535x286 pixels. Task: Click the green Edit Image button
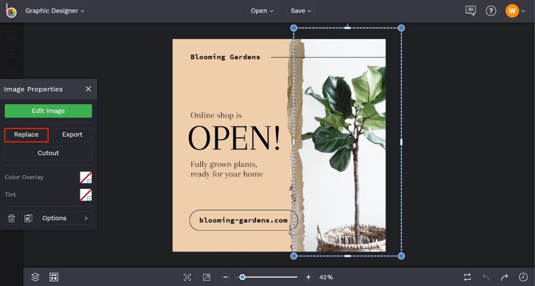tap(48, 111)
